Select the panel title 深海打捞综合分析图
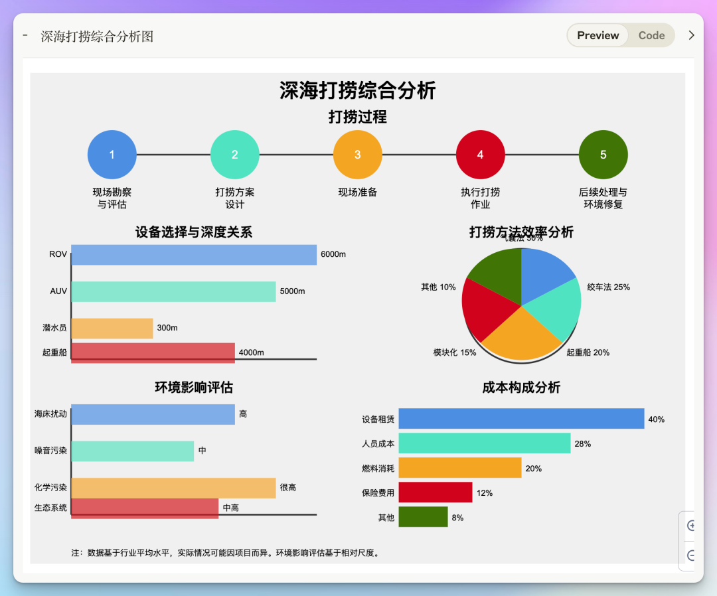Viewport: 717px width, 596px height. click(x=97, y=37)
